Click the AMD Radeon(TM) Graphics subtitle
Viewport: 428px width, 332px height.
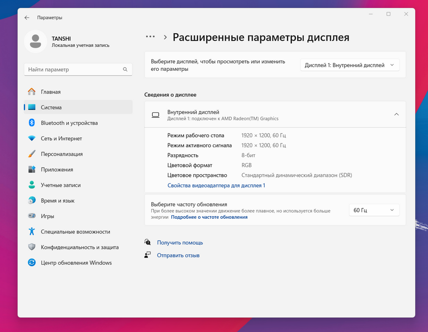[223, 119]
